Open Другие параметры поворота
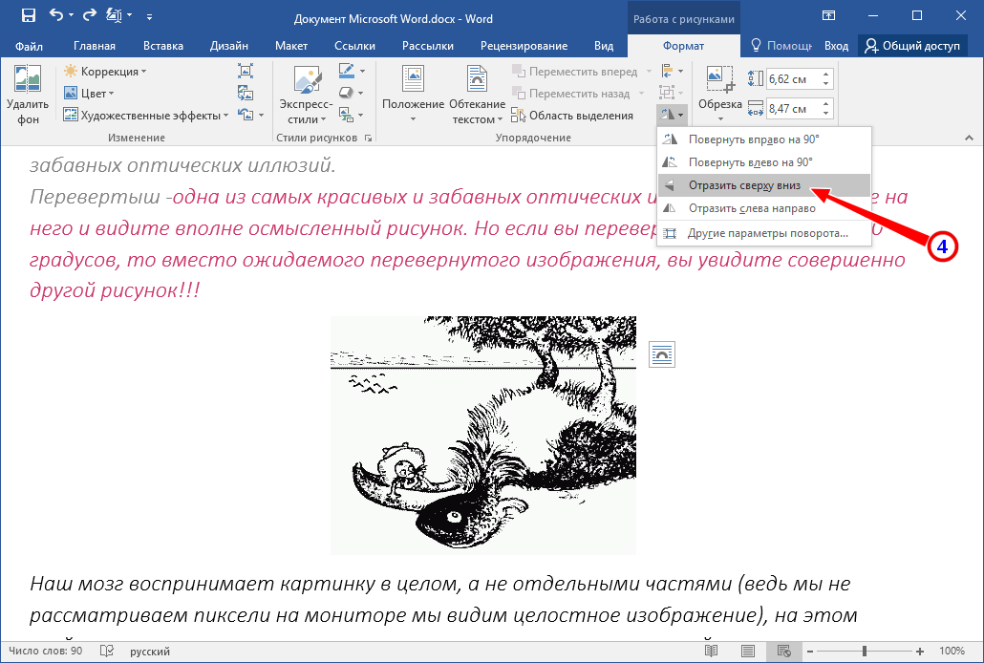The width and height of the screenshot is (984, 663). [x=764, y=233]
